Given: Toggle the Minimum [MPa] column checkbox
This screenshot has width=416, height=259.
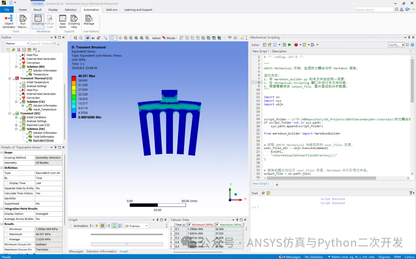Looking at the screenshot, I should coord(190,225).
